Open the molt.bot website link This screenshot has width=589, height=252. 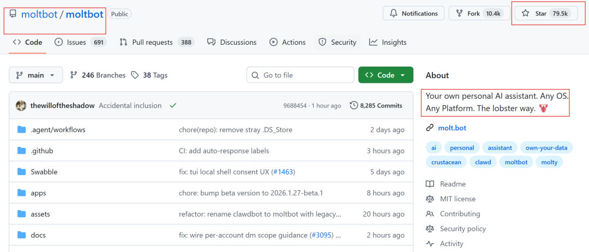[x=452, y=128]
